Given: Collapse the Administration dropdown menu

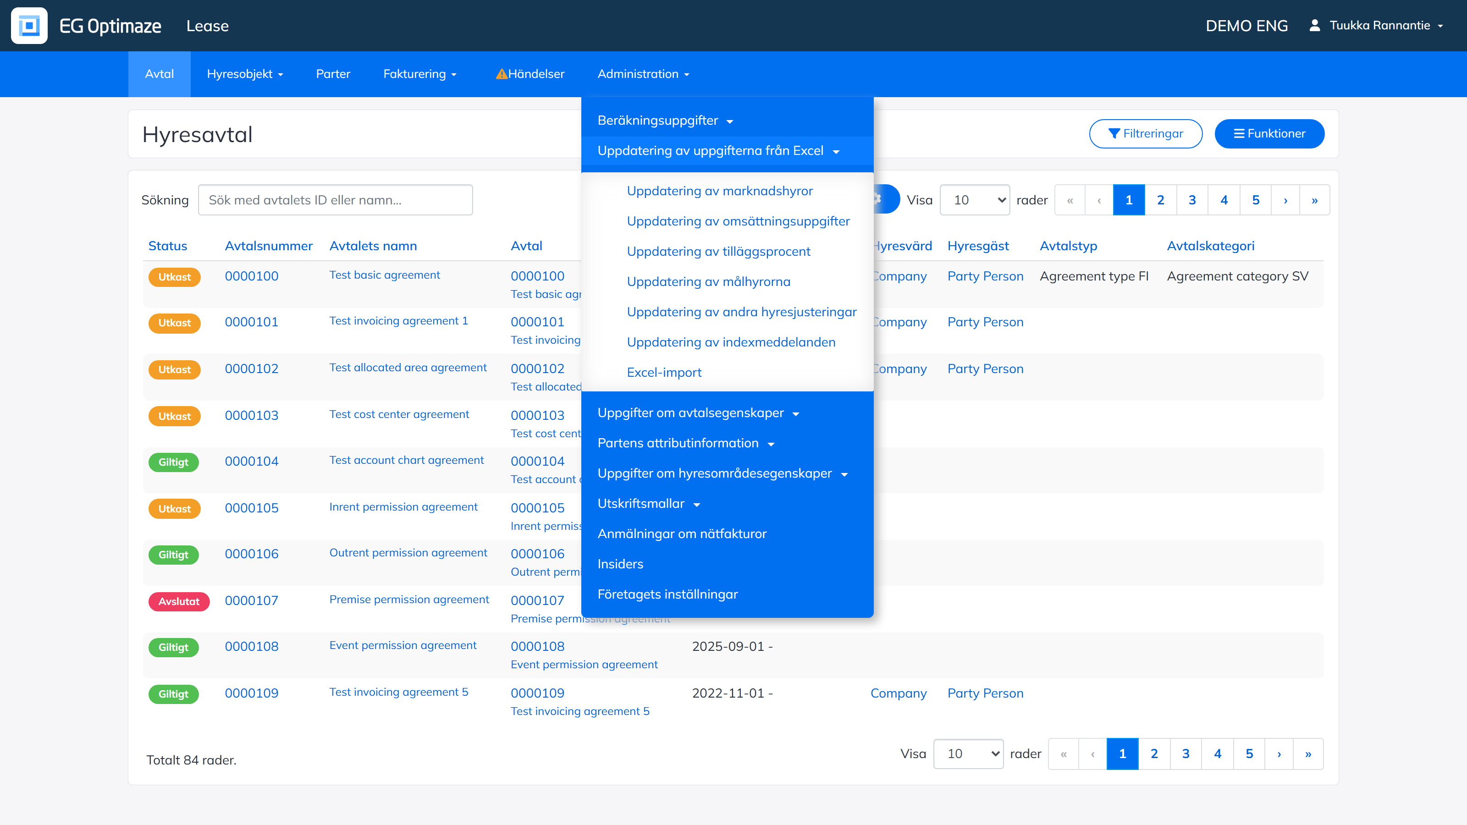Looking at the screenshot, I should tap(644, 74).
